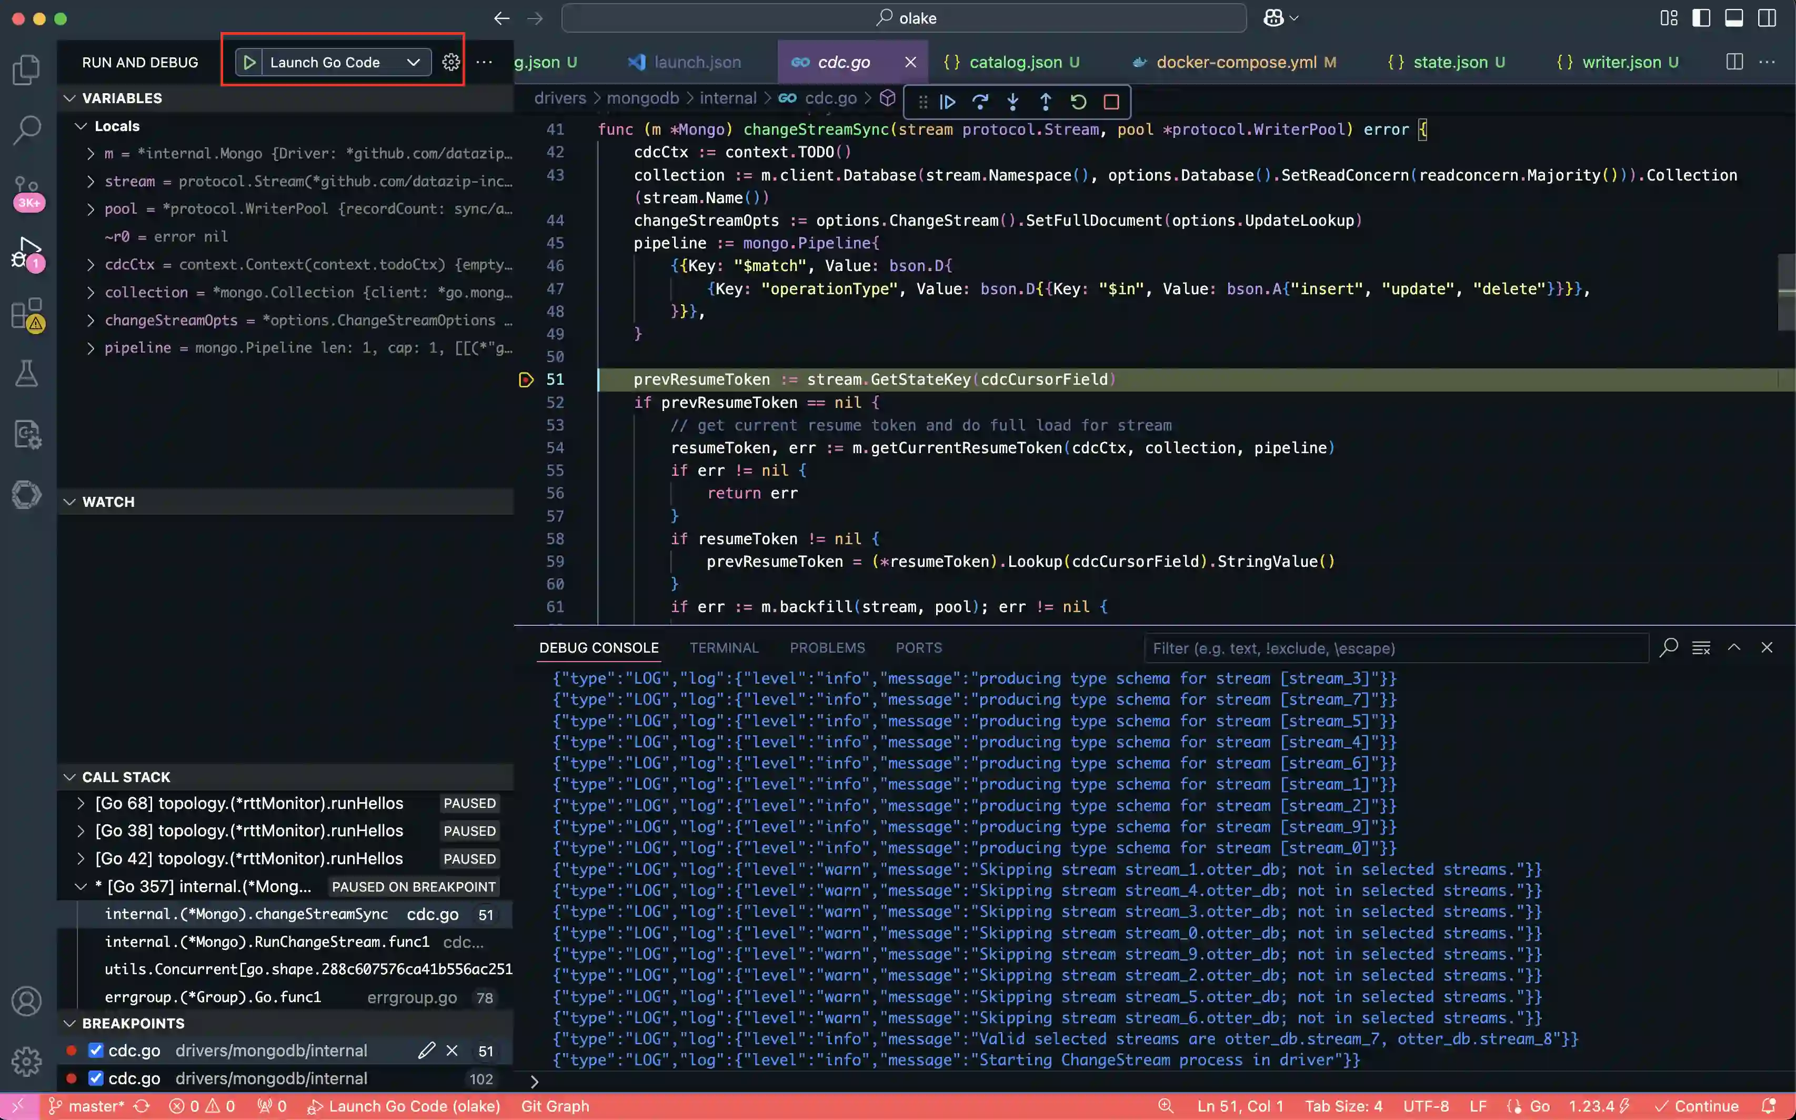Screen dimensions: 1796x1120
Task: Stop the debug session
Action: (x=1111, y=102)
